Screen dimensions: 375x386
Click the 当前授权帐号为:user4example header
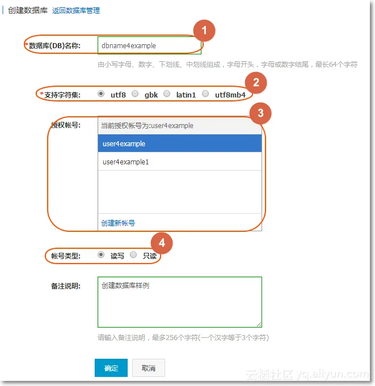click(180, 125)
